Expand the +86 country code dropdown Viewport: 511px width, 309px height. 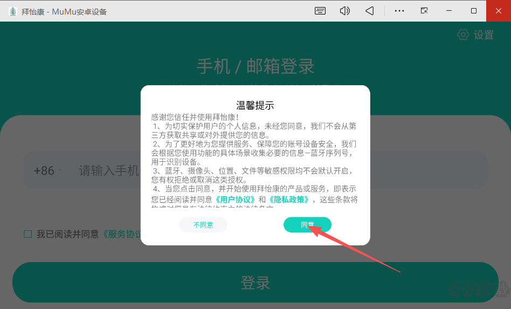(47, 170)
